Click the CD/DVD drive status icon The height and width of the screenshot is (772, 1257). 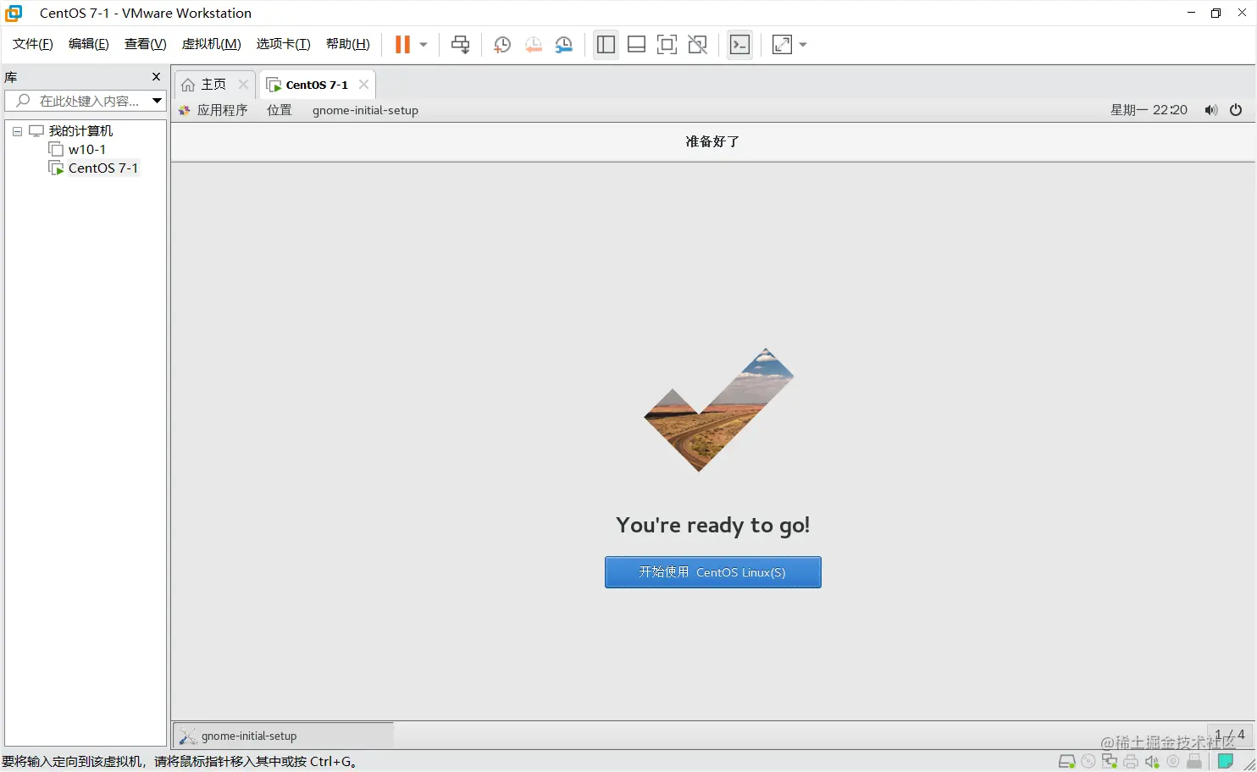[1088, 762]
